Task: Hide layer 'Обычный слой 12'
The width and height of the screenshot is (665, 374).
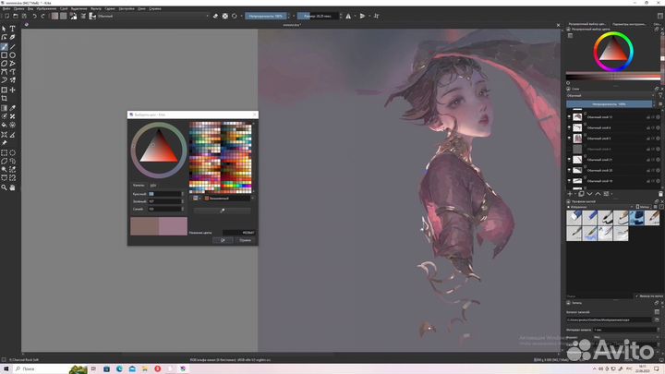Action: click(568, 117)
